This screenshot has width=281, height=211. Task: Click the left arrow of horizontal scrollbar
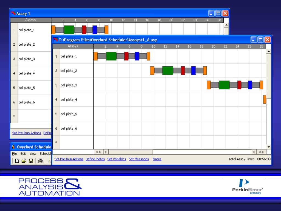tap(106, 152)
